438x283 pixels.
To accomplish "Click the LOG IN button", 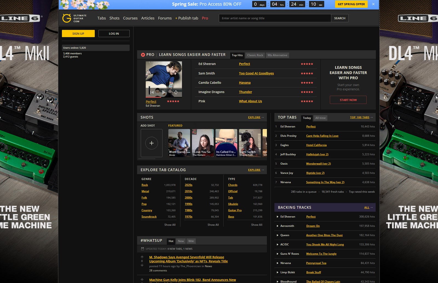I will (114, 33).
